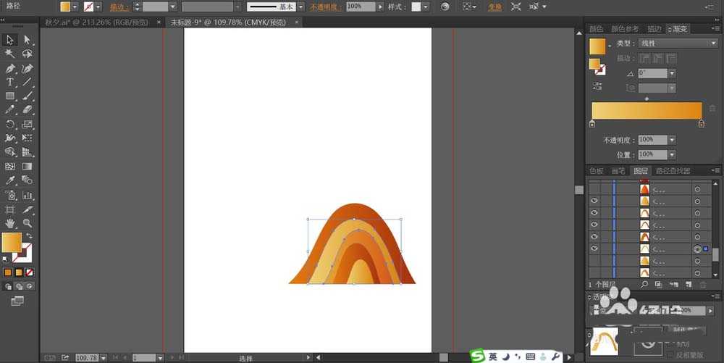Hide the topmost visible layer via eye icon
This screenshot has height=363, width=724.
point(594,201)
